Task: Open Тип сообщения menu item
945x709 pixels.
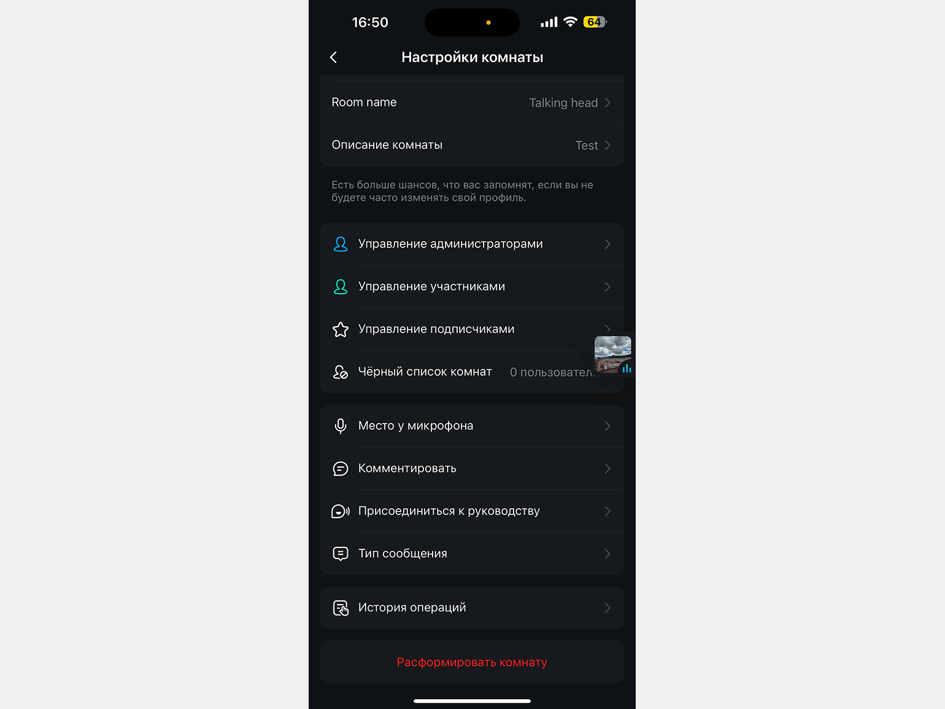Action: coord(472,554)
